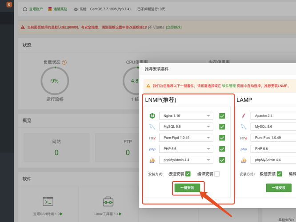The height and width of the screenshot is (222, 296).
Task: Click the 9% load status gauge
Action: [55, 81]
